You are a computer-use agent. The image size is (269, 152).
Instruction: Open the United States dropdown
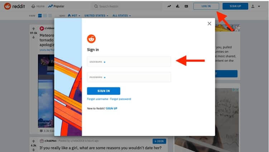pyautogui.click(x=96, y=16)
